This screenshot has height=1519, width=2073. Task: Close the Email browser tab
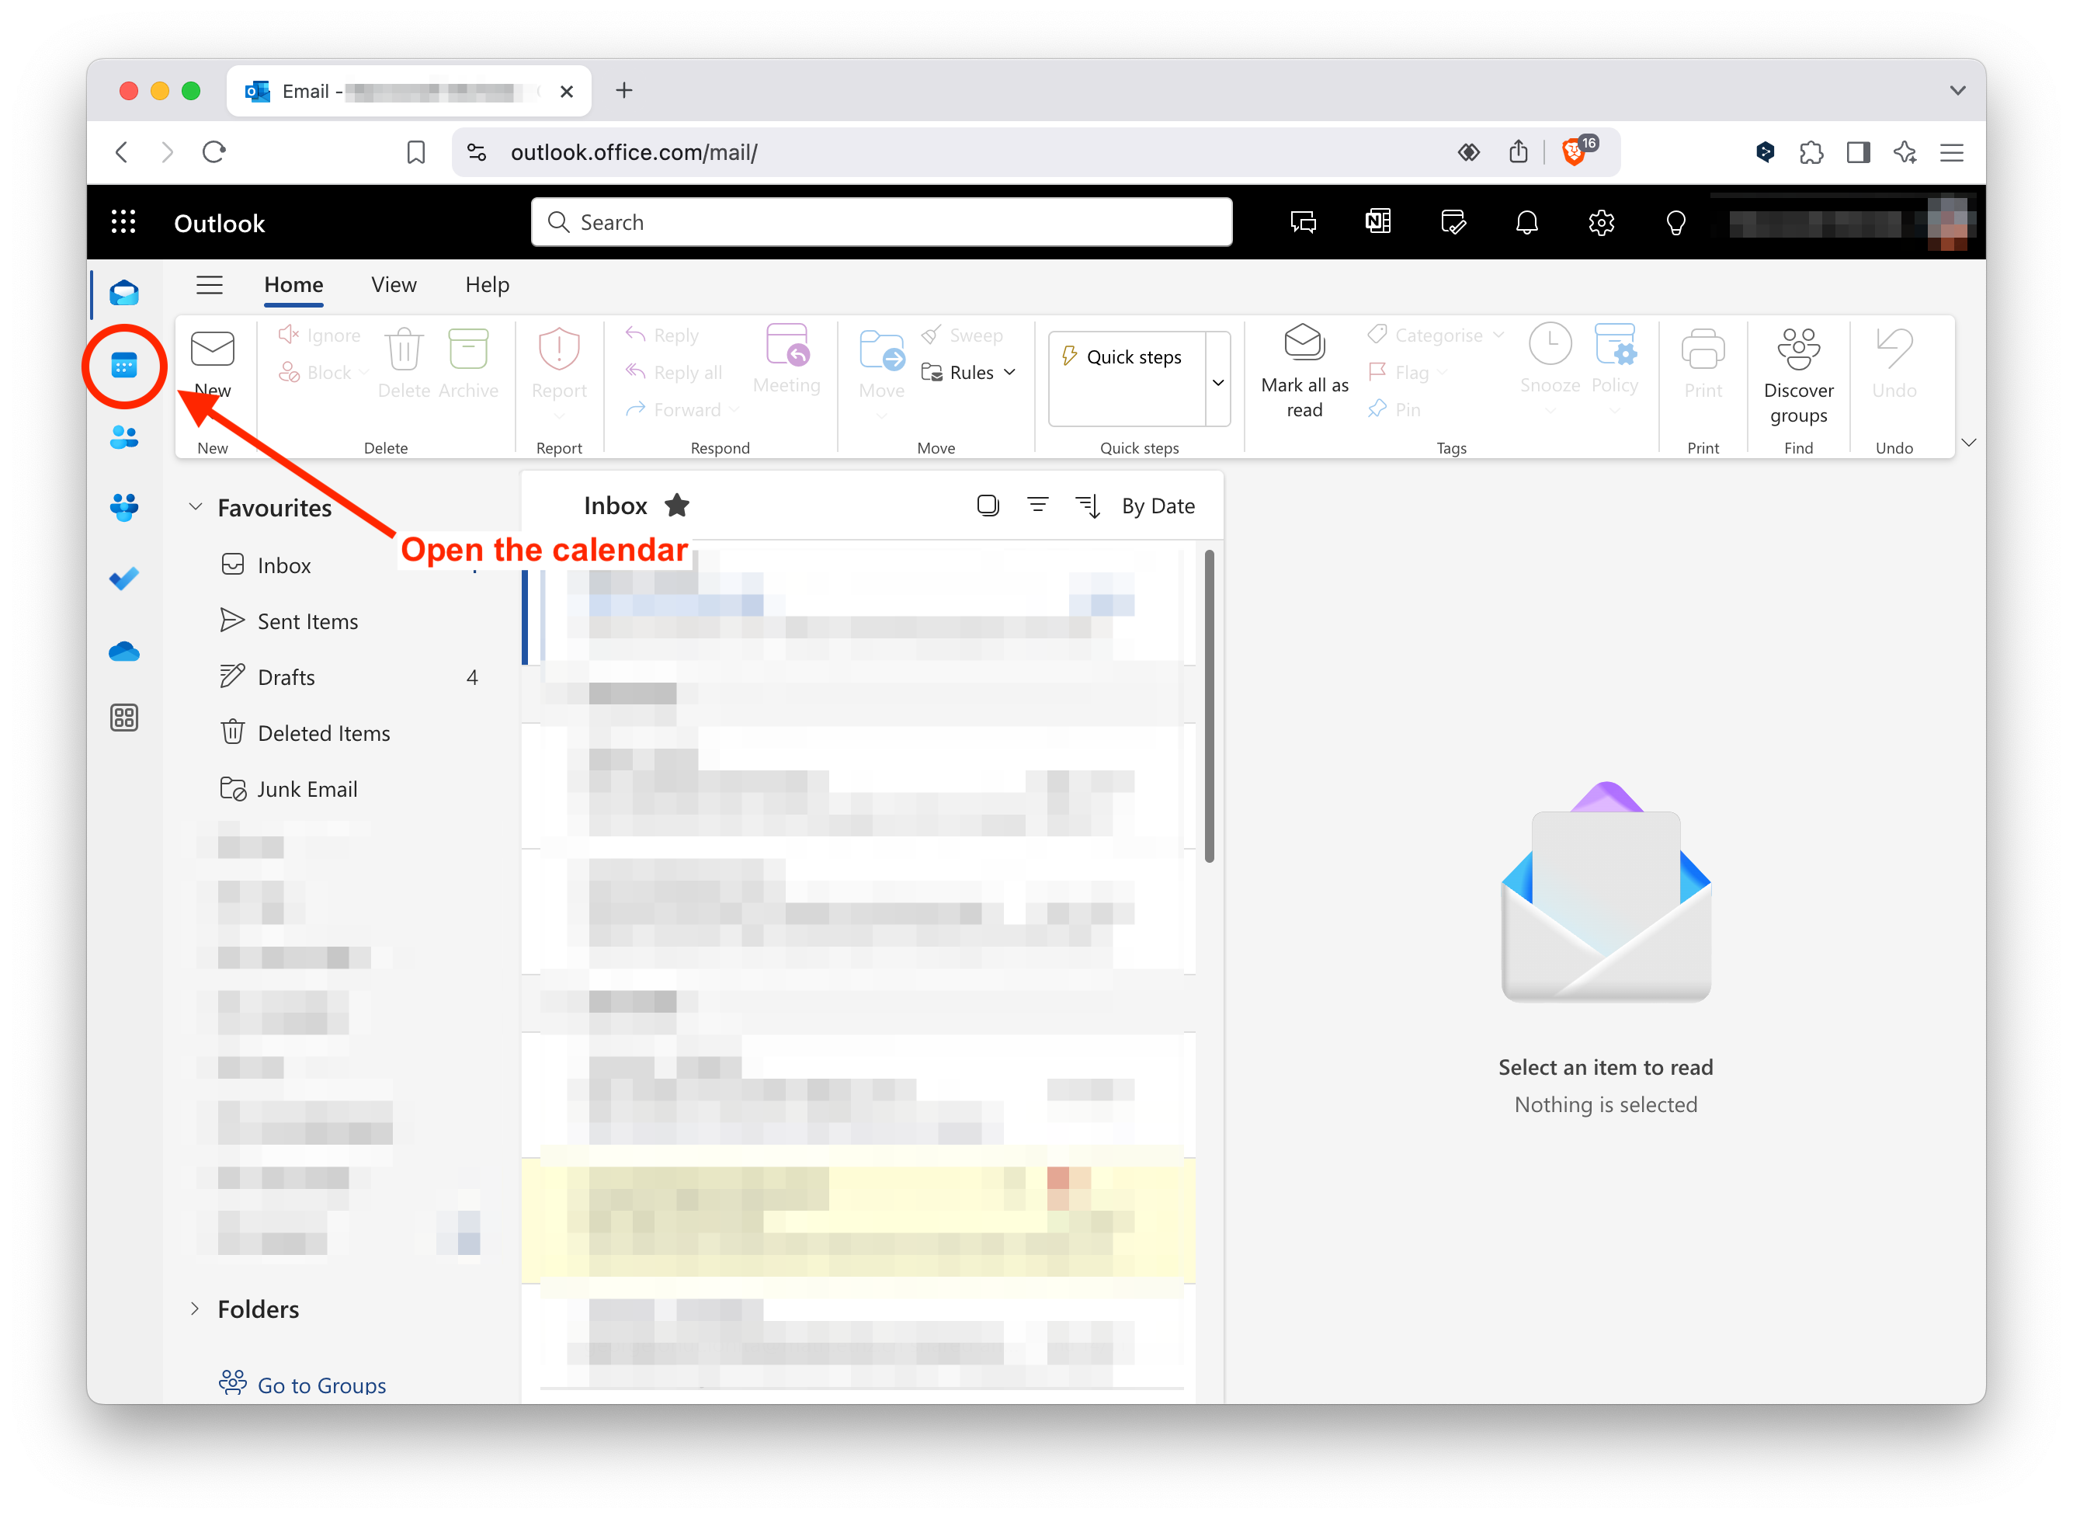(566, 91)
